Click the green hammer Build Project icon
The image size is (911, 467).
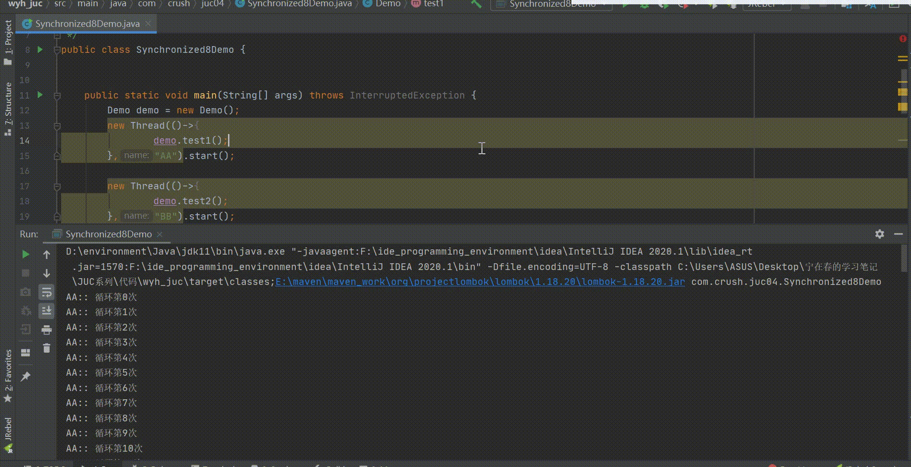pos(476,4)
